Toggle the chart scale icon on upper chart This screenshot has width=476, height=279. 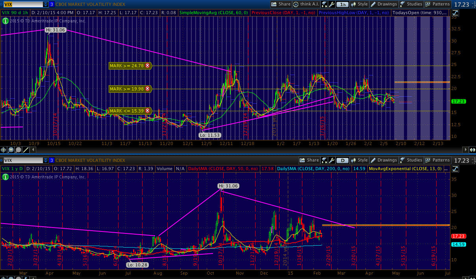point(455,13)
